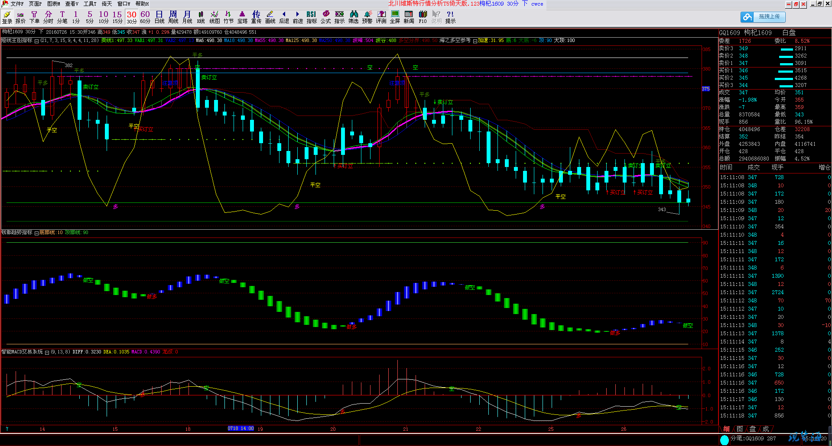Select the 宝塔 tower chart icon
The height and width of the screenshot is (446, 832).
click(242, 17)
